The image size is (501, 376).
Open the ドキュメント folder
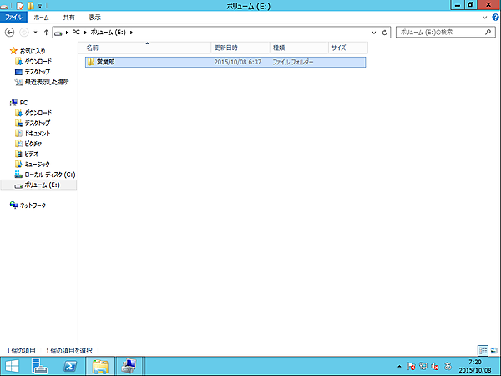pyautogui.click(x=33, y=134)
